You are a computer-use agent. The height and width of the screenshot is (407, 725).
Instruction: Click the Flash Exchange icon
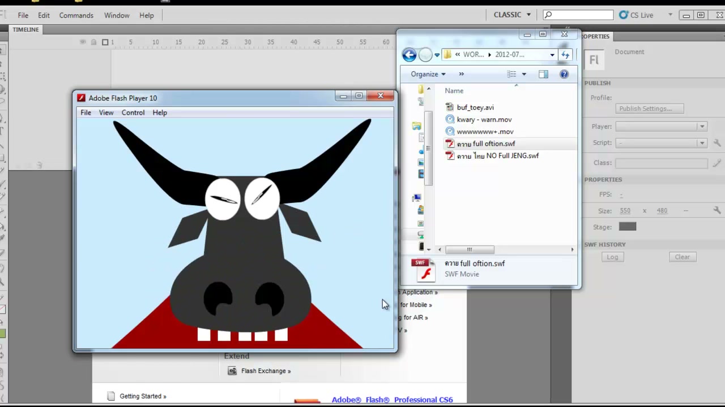[232, 371]
